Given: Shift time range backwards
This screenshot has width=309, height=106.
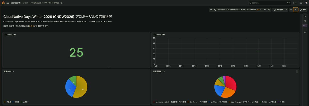Looking at the screenshot, I should [211, 10].
